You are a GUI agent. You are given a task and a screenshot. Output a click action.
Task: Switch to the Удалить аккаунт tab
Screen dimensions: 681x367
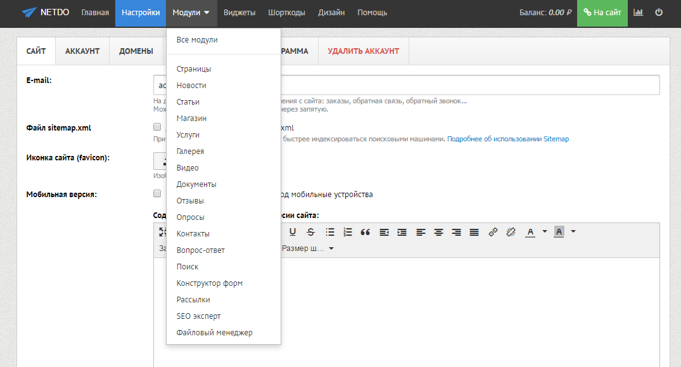click(x=363, y=51)
